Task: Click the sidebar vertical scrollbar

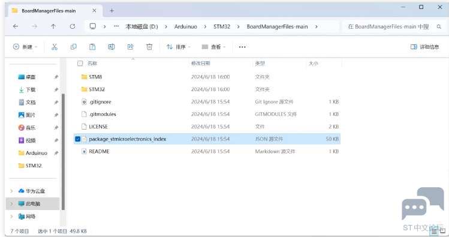Action: tap(63, 152)
